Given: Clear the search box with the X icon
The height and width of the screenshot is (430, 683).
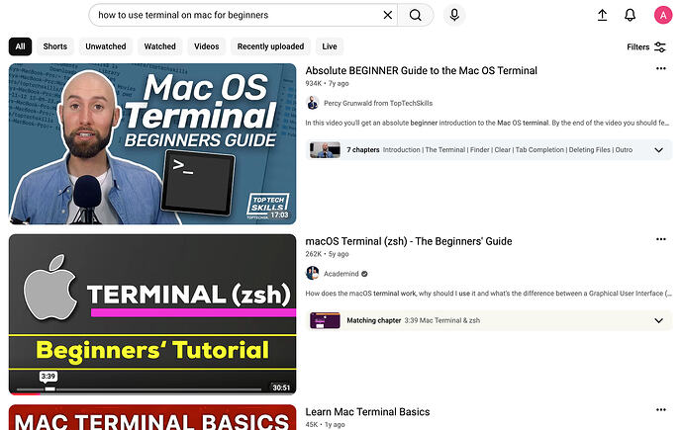Looking at the screenshot, I should (x=387, y=15).
